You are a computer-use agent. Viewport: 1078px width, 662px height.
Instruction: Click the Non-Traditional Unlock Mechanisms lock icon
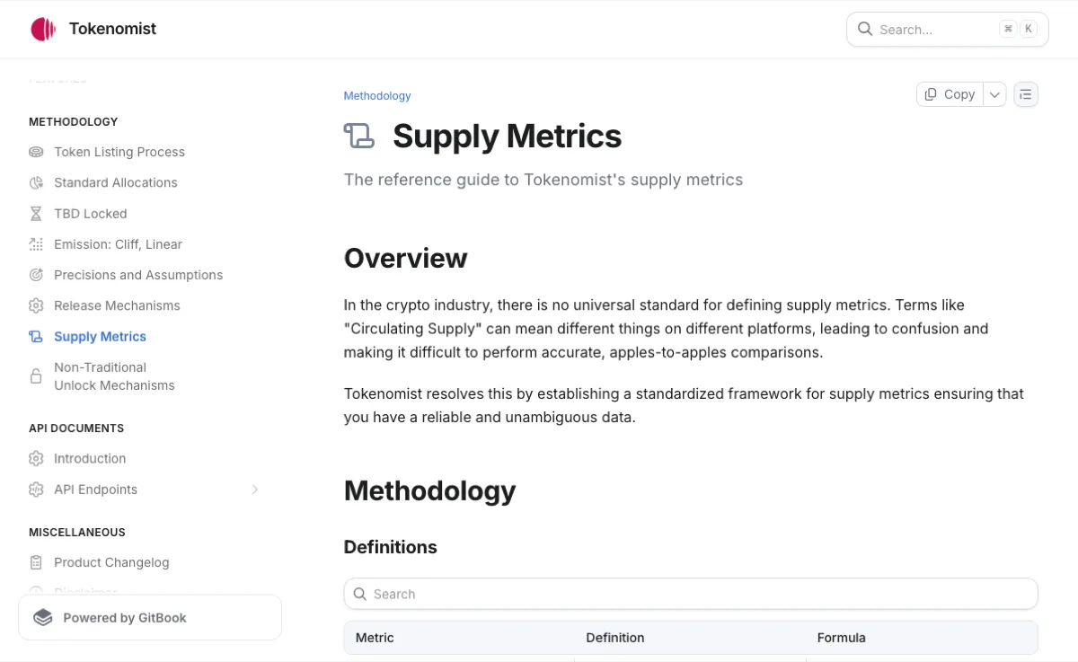[x=36, y=376]
